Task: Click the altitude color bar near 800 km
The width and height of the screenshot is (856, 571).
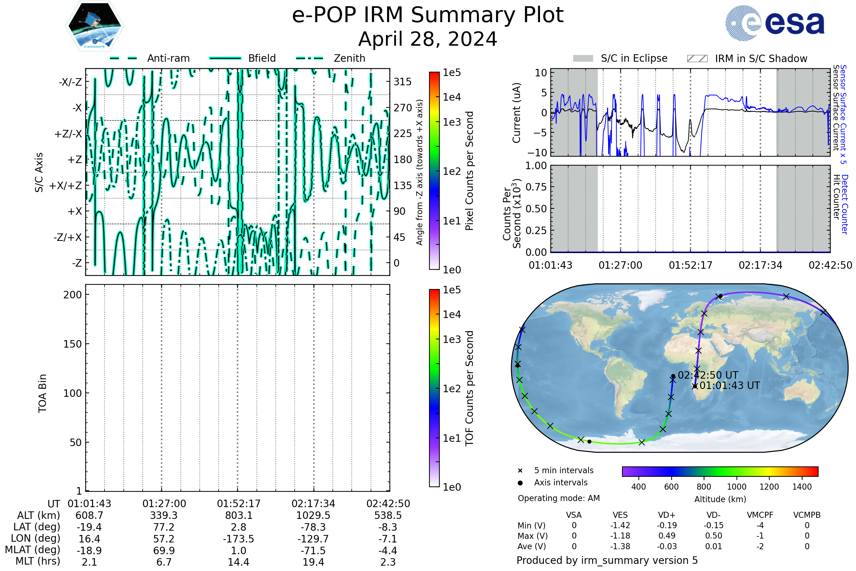Action: pyautogui.click(x=704, y=471)
